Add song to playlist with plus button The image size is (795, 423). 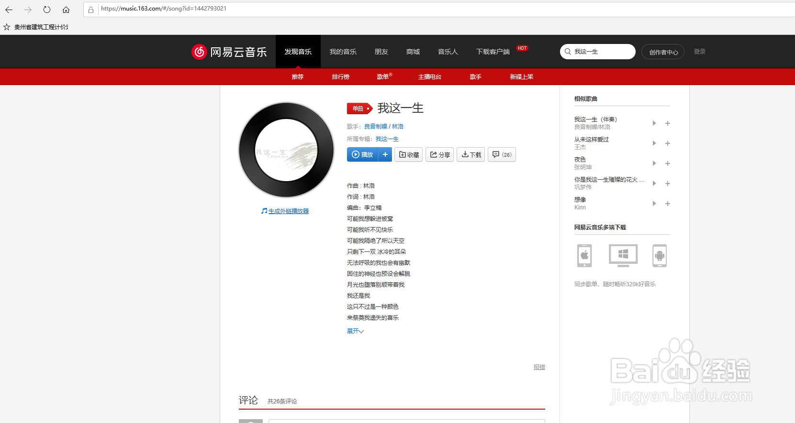(x=385, y=155)
